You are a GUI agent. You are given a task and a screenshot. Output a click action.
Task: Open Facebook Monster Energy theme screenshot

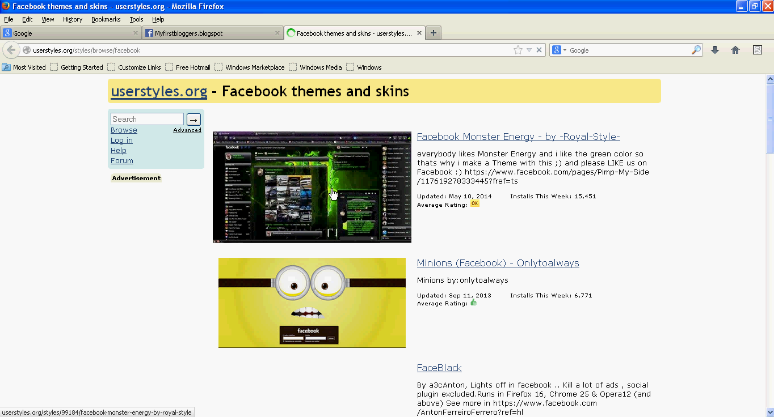(x=312, y=187)
